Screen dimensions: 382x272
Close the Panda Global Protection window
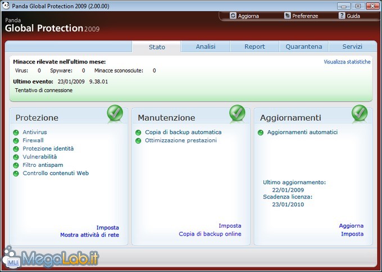[372, 6]
